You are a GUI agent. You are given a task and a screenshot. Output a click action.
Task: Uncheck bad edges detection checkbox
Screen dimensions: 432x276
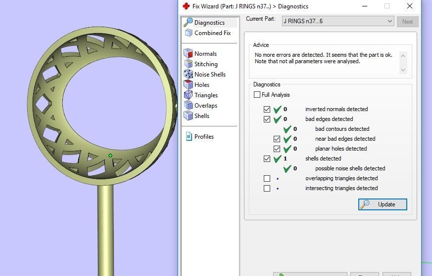[267, 119]
